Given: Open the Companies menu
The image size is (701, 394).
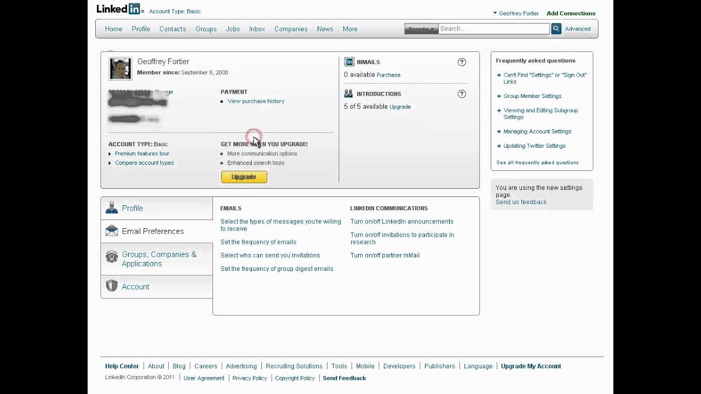Looking at the screenshot, I should click(x=291, y=29).
